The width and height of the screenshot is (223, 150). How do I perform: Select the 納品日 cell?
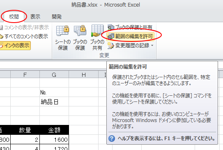54,102
